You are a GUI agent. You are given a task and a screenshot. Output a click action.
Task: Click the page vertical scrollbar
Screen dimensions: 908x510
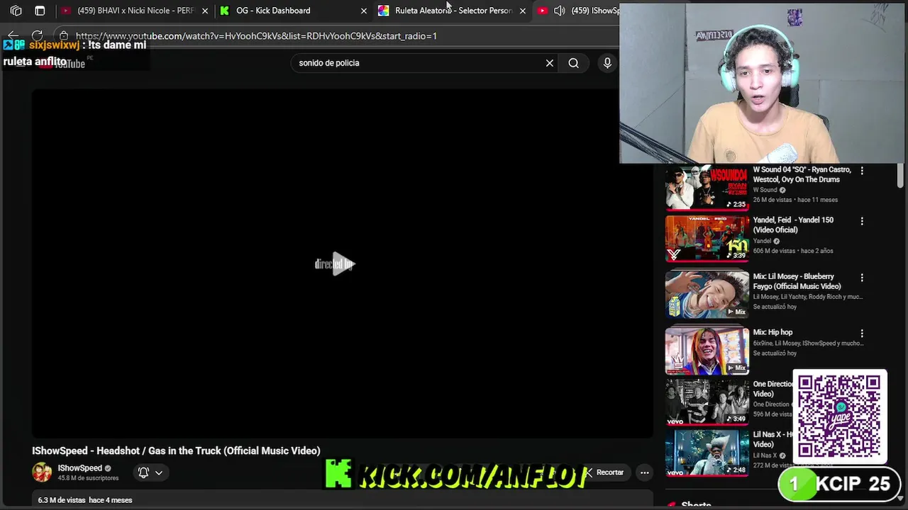(900, 175)
